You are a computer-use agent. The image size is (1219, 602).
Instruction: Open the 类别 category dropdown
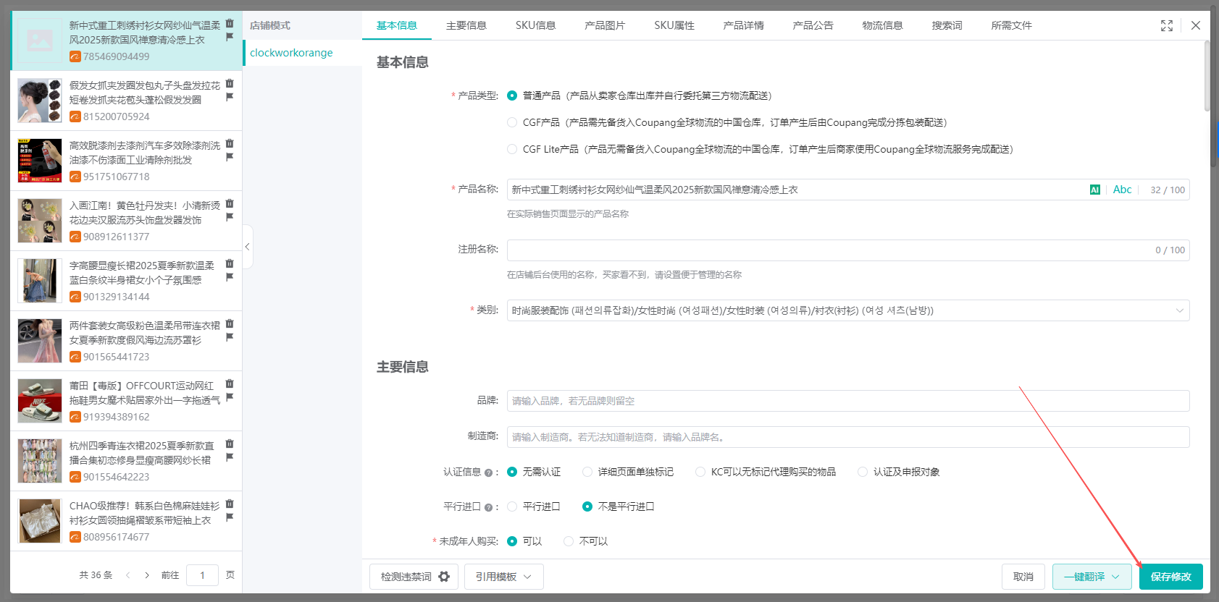coord(847,310)
